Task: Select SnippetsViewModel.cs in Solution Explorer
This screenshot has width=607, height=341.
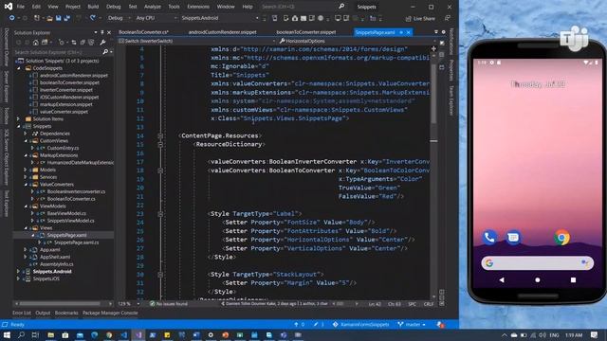Action: click(70, 221)
